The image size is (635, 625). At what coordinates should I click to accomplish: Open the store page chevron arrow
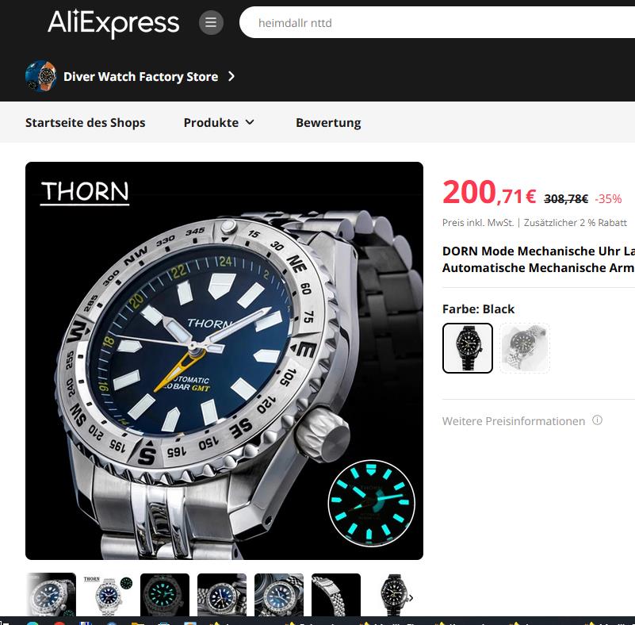(x=231, y=76)
